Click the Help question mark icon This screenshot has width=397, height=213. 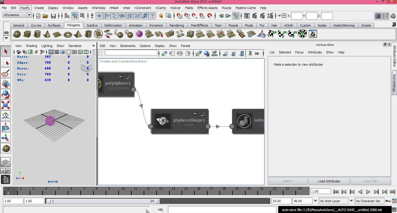153,16
